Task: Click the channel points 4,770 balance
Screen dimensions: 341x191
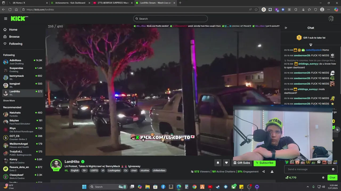Action: coord(291,178)
